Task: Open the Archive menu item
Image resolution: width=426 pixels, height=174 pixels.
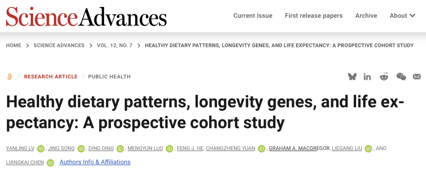Action: [366, 16]
